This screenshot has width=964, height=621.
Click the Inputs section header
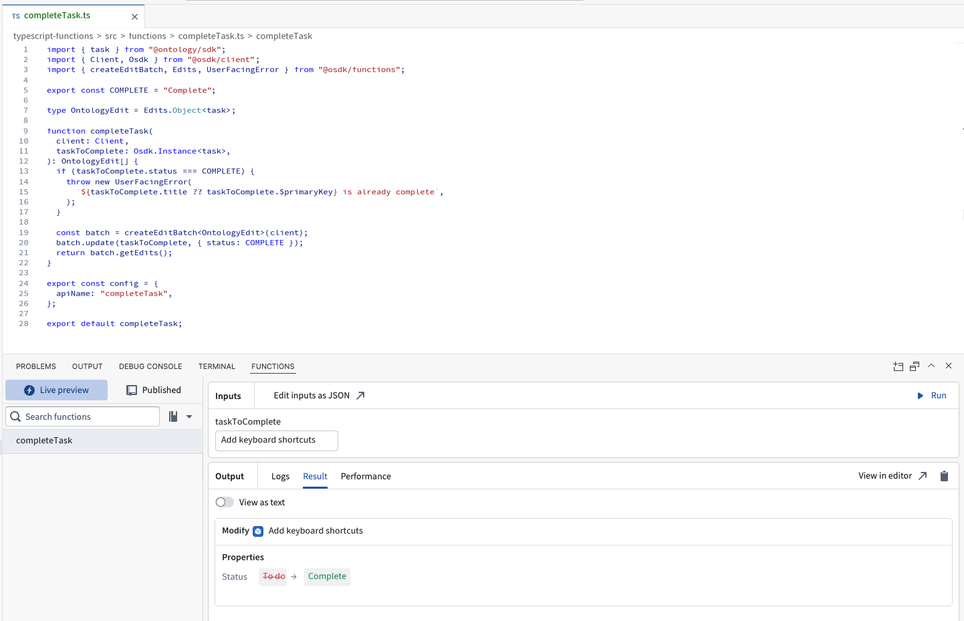click(x=228, y=396)
